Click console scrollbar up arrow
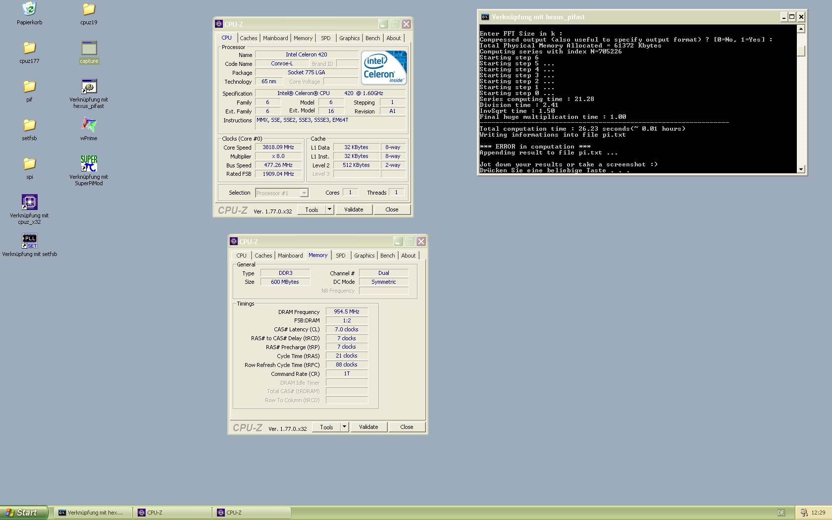 (x=801, y=29)
